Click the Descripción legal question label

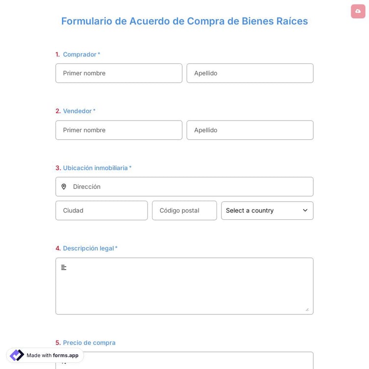pos(89,248)
